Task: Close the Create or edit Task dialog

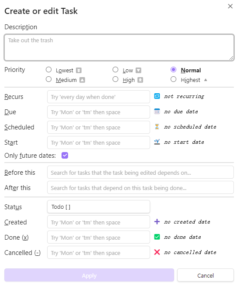Action: tap(230, 6)
